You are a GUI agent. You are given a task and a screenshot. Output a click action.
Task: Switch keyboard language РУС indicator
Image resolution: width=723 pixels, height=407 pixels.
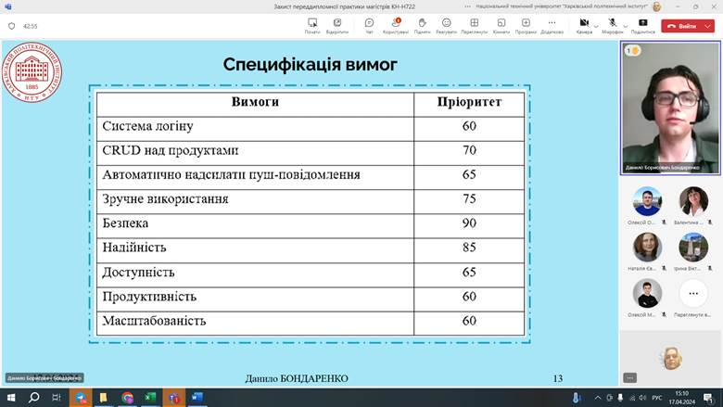657,398
